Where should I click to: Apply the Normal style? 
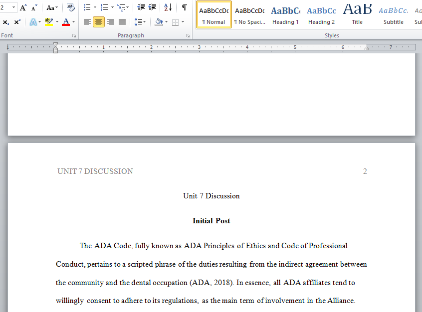click(213, 14)
